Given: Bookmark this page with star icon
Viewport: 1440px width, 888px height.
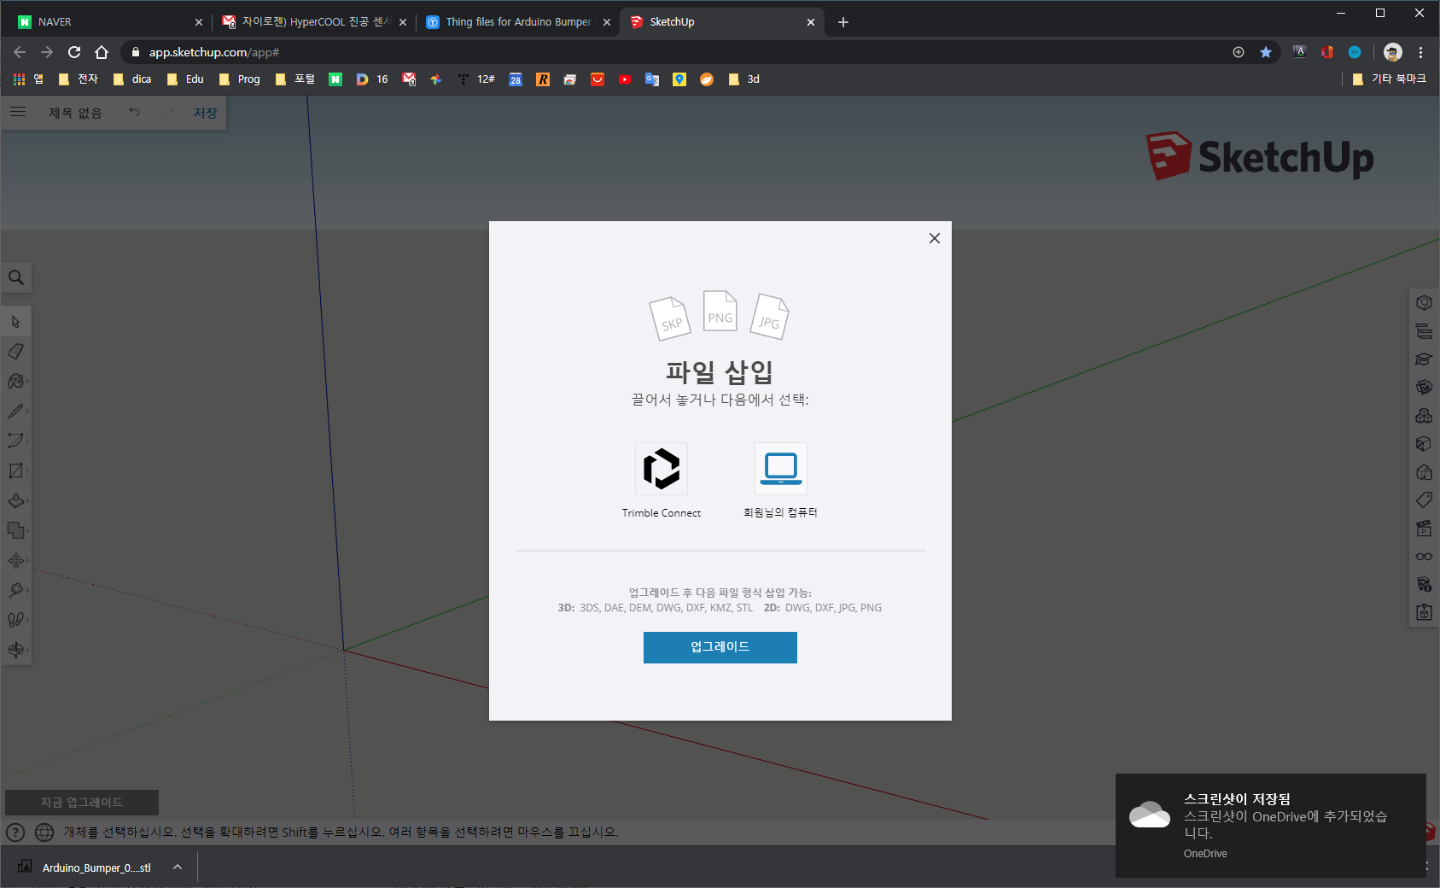Looking at the screenshot, I should click(x=1266, y=52).
